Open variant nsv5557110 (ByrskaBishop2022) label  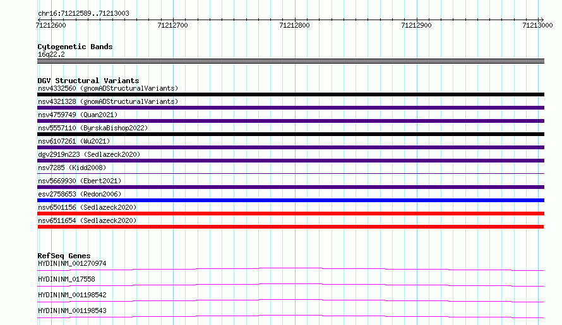93,128
